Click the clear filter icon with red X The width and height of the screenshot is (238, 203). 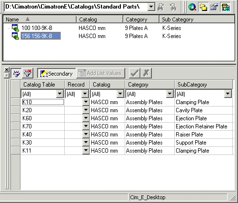tap(28, 73)
